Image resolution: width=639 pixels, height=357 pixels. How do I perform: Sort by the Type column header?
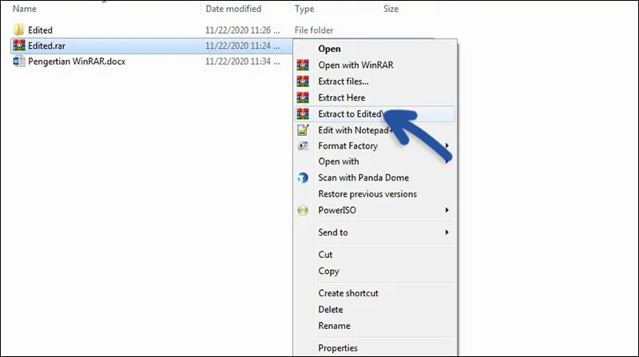(x=304, y=9)
